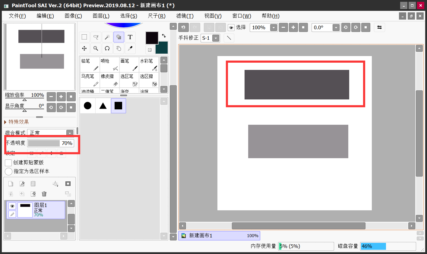Screen dimensions: 427x254
Task: Open the canvas zoom 100% dropdown
Action: click(x=274, y=28)
